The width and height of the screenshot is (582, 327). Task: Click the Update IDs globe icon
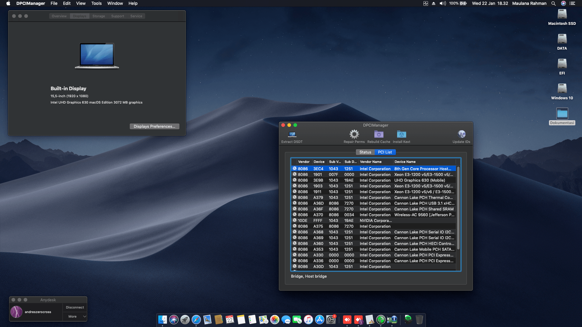coord(461,134)
